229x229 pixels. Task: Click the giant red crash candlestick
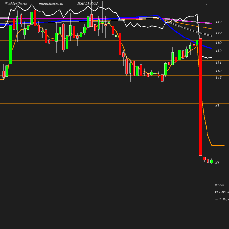(201, 97)
